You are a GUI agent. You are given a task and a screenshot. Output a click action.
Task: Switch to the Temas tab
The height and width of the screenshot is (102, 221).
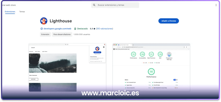click(22, 12)
